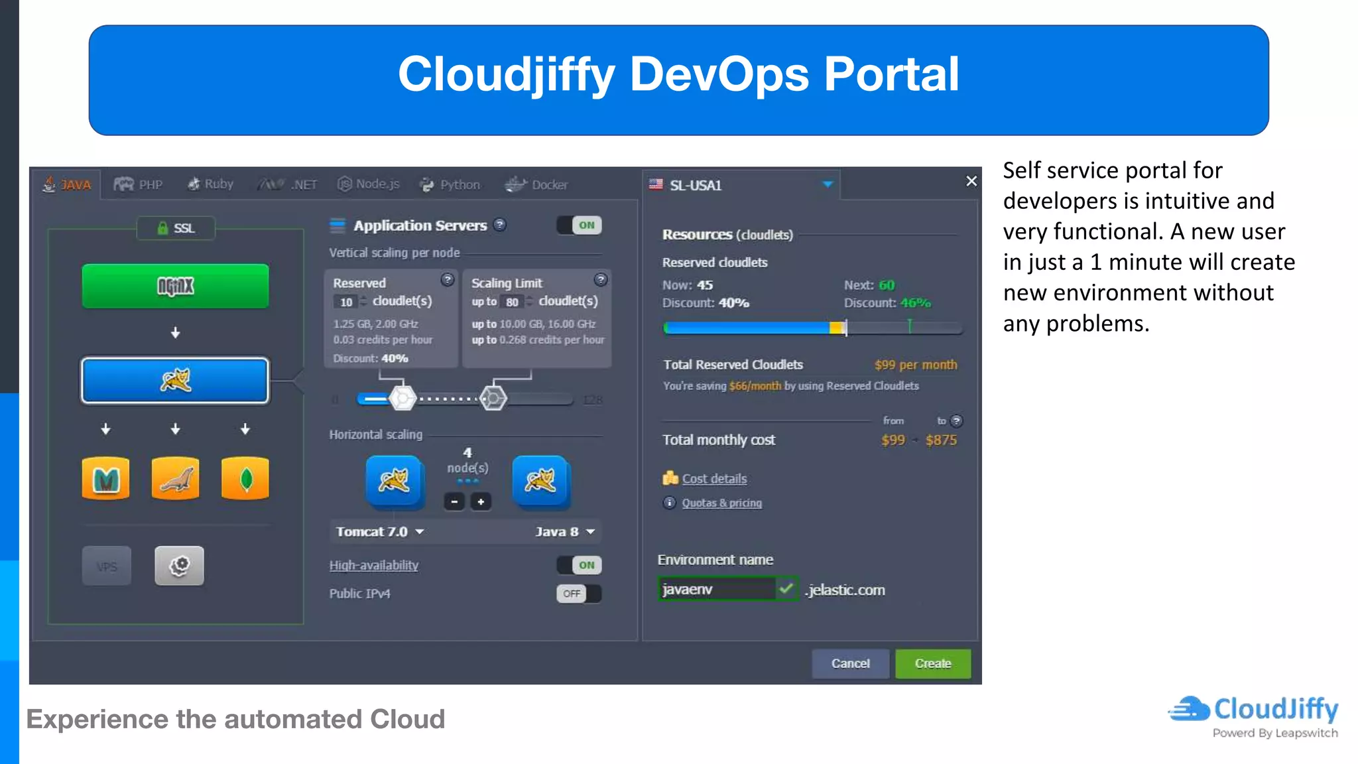Click the '$875' maximum monthly cost
The height and width of the screenshot is (764, 1358).
[x=941, y=440]
